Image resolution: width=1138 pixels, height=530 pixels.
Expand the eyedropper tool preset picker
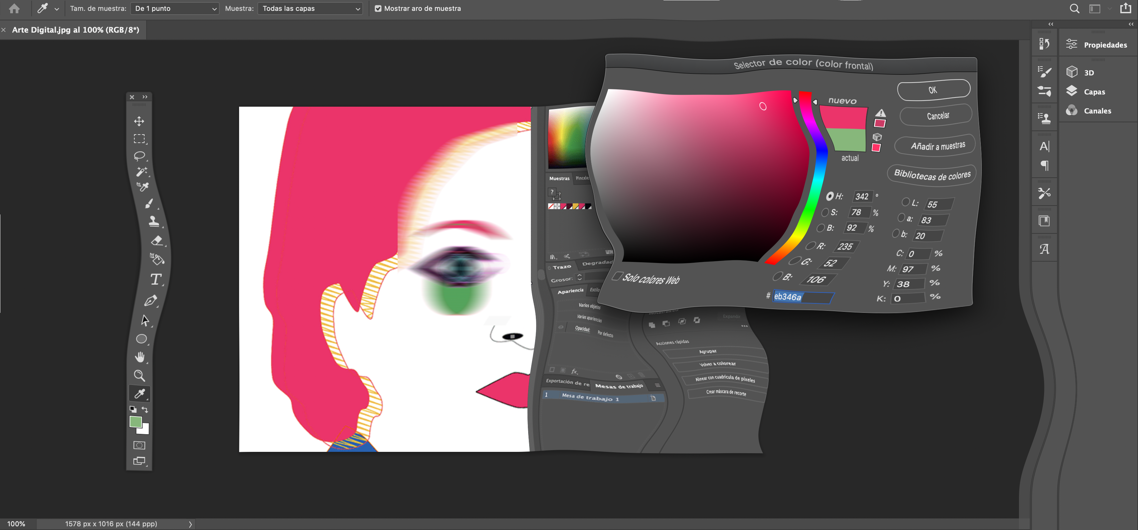(x=56, y=8)
